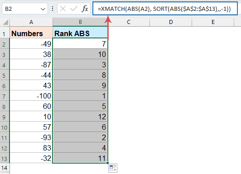Screen dimensions: 241x174
Task: Select cell containing -87
Action: 31,64
